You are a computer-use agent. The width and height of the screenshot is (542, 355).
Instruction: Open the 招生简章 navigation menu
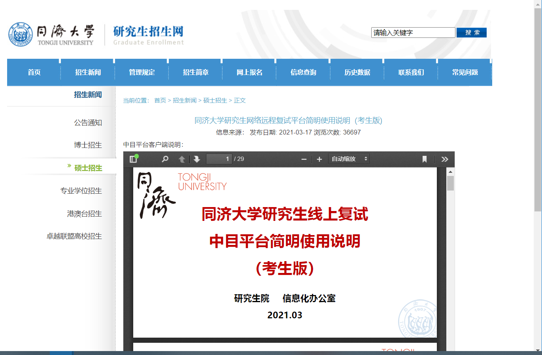click(196, 72)
